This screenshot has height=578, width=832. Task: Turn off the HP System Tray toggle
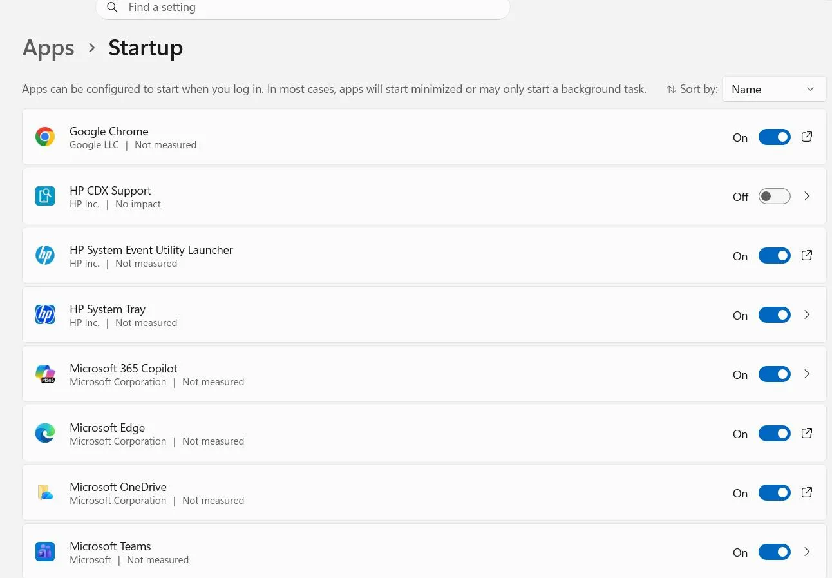(x=775, y=315)
